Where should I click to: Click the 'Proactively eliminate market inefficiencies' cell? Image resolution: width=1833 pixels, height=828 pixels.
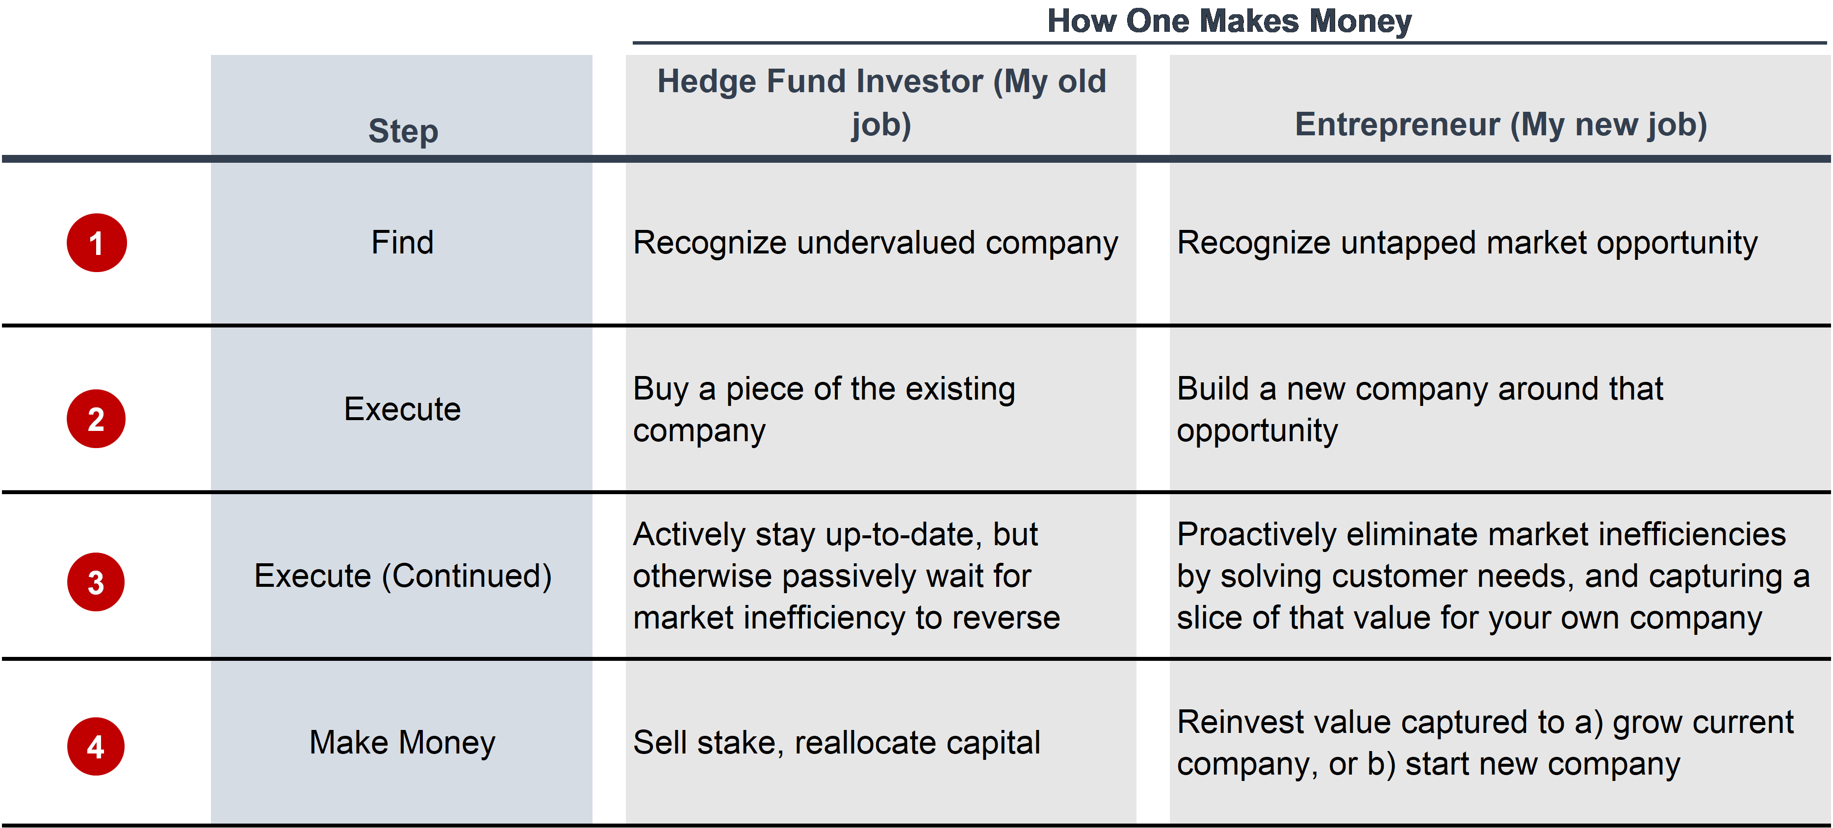coord(1493,576)
